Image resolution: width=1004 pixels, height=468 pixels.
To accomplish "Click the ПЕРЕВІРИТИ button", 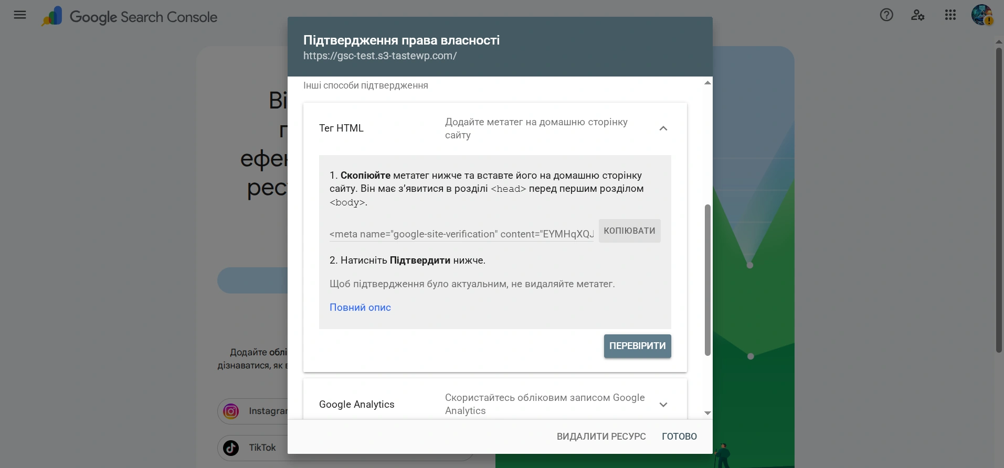I will click(x=638, y=346).
